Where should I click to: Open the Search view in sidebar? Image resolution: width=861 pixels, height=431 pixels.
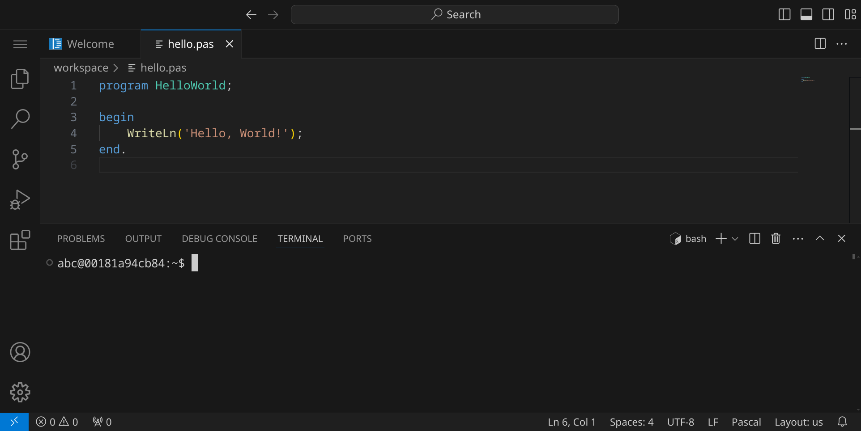(x=20, y=119)
